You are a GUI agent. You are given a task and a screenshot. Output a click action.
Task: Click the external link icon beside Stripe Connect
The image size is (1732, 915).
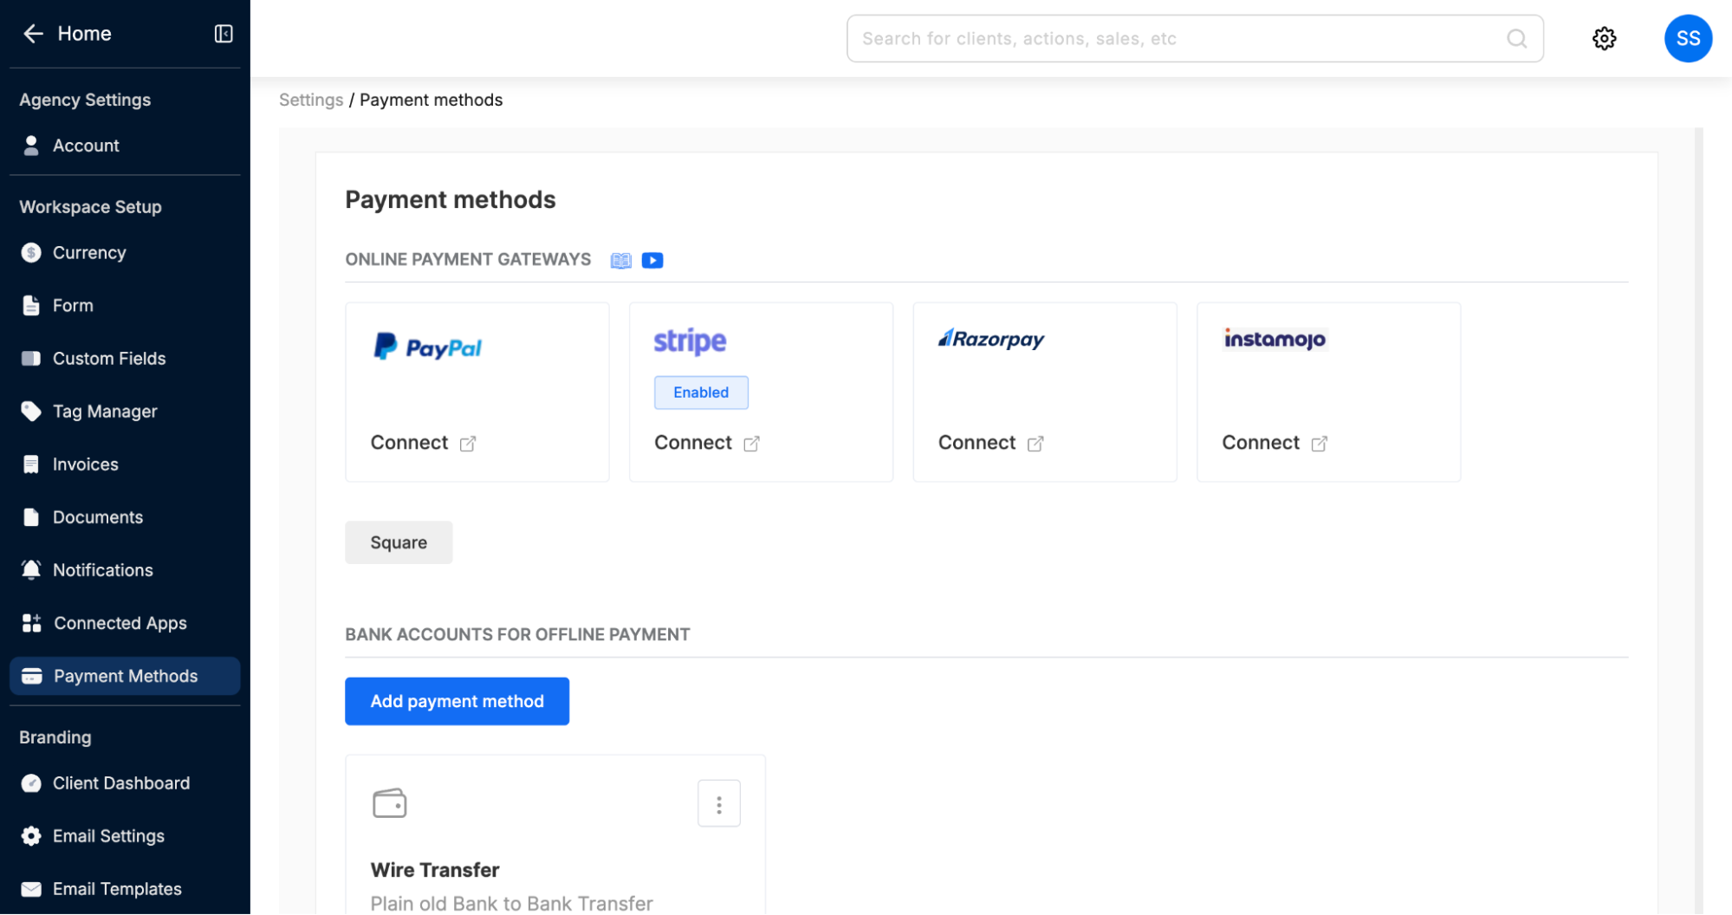point(751,444)
